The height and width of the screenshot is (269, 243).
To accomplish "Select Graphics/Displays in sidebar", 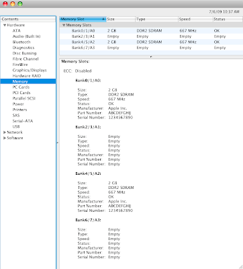I will (x=30, y=70).
